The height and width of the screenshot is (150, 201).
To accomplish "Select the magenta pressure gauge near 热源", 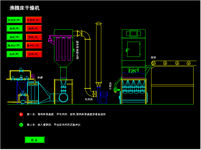I will point(33,76).
